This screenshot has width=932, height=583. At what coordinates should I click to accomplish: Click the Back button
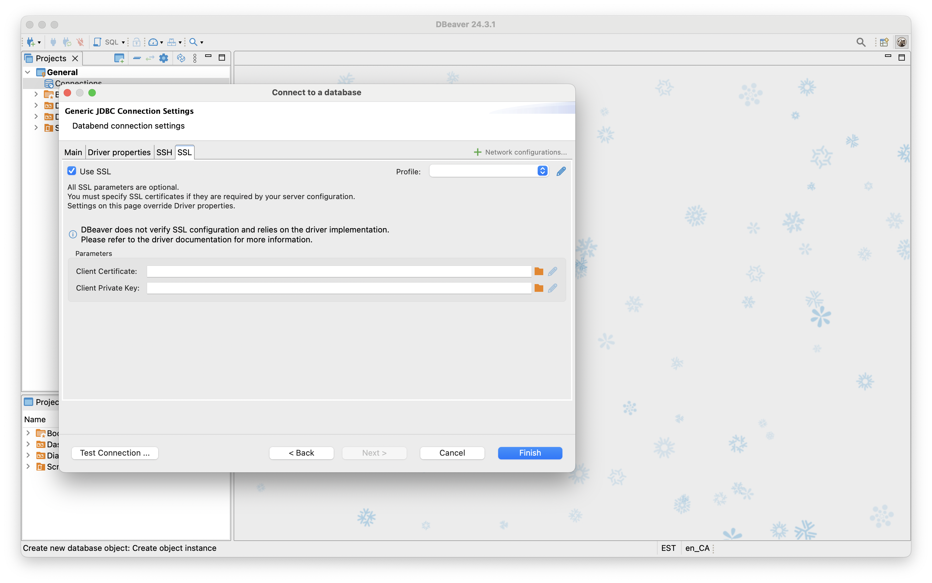tap(301, 453)
